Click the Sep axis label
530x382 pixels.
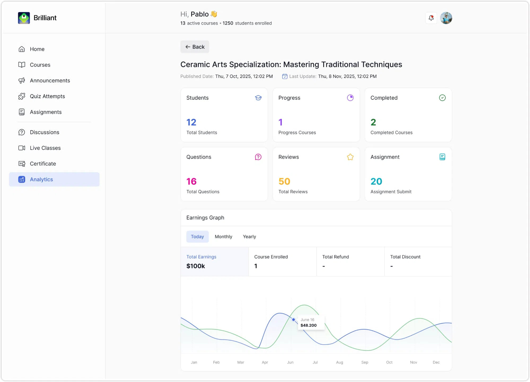(x=365, y=362)
